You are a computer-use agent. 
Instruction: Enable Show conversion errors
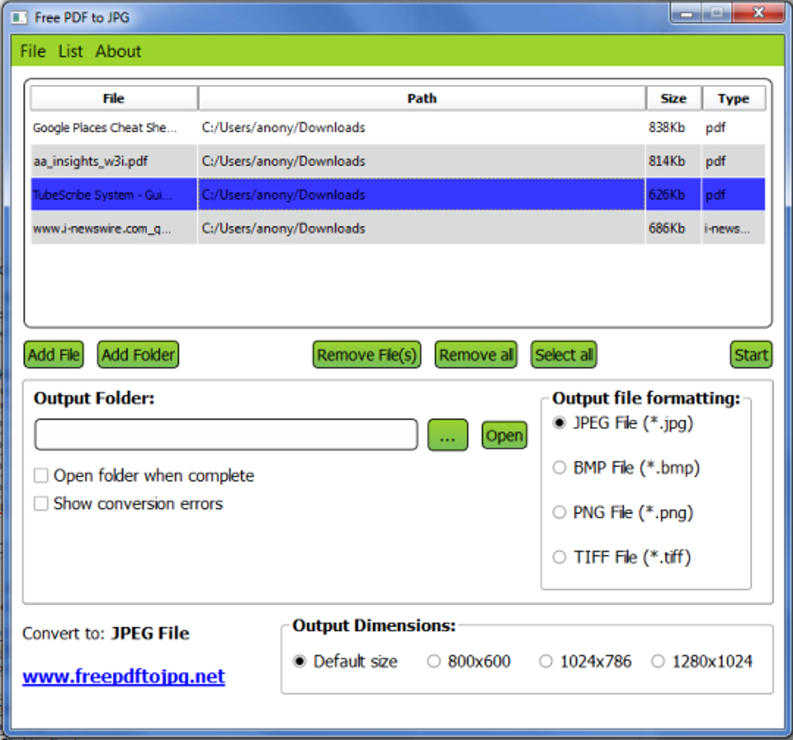tap(40, 503)
